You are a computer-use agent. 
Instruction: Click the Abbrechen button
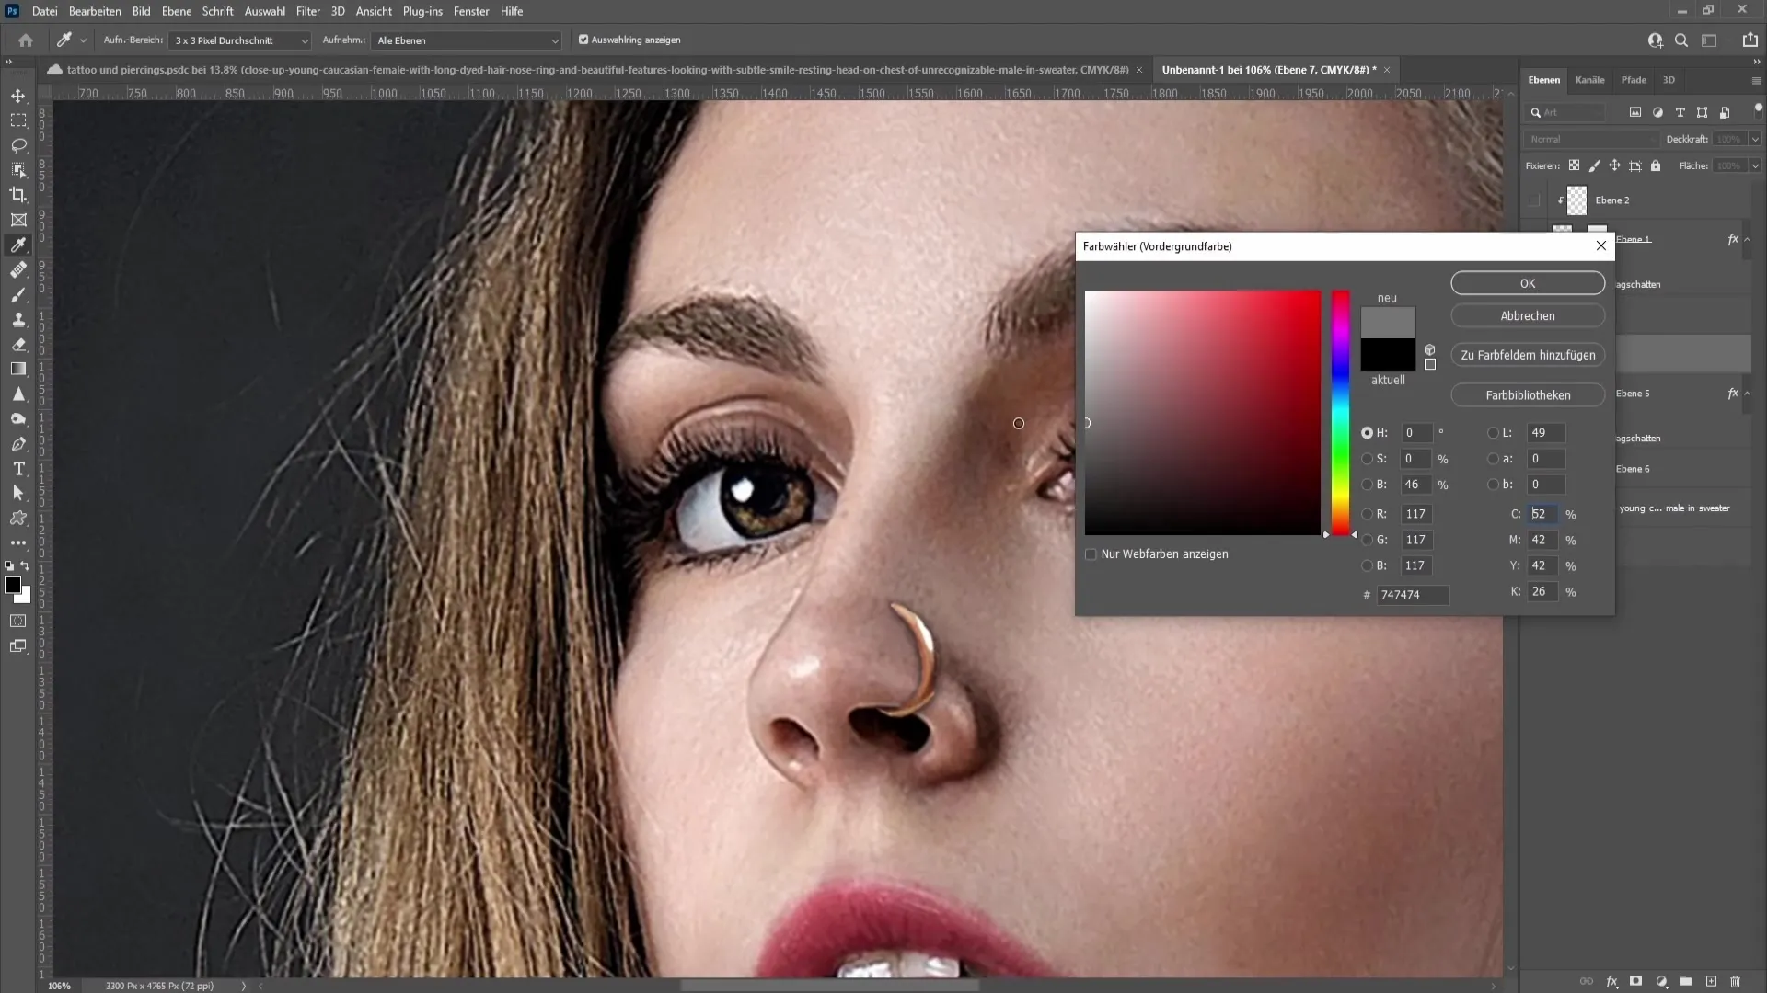1528,315
